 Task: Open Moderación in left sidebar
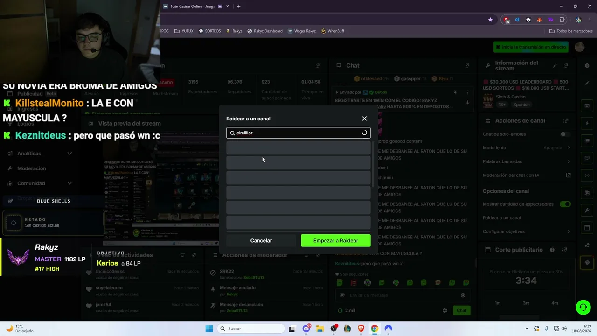coord(32,168)
